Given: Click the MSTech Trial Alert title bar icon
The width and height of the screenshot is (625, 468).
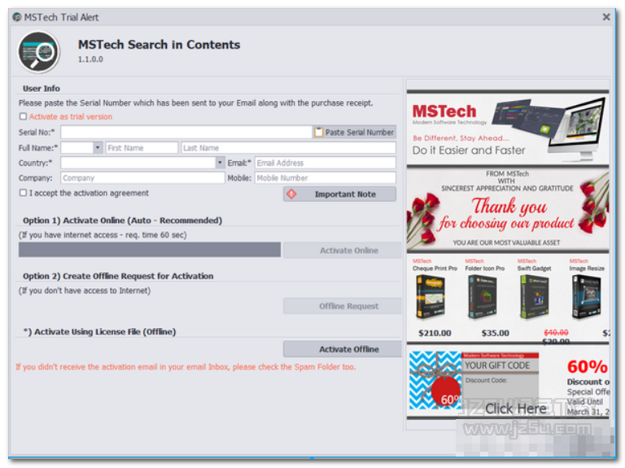Looking at the screenshot, I should click(x=17, y=17).
